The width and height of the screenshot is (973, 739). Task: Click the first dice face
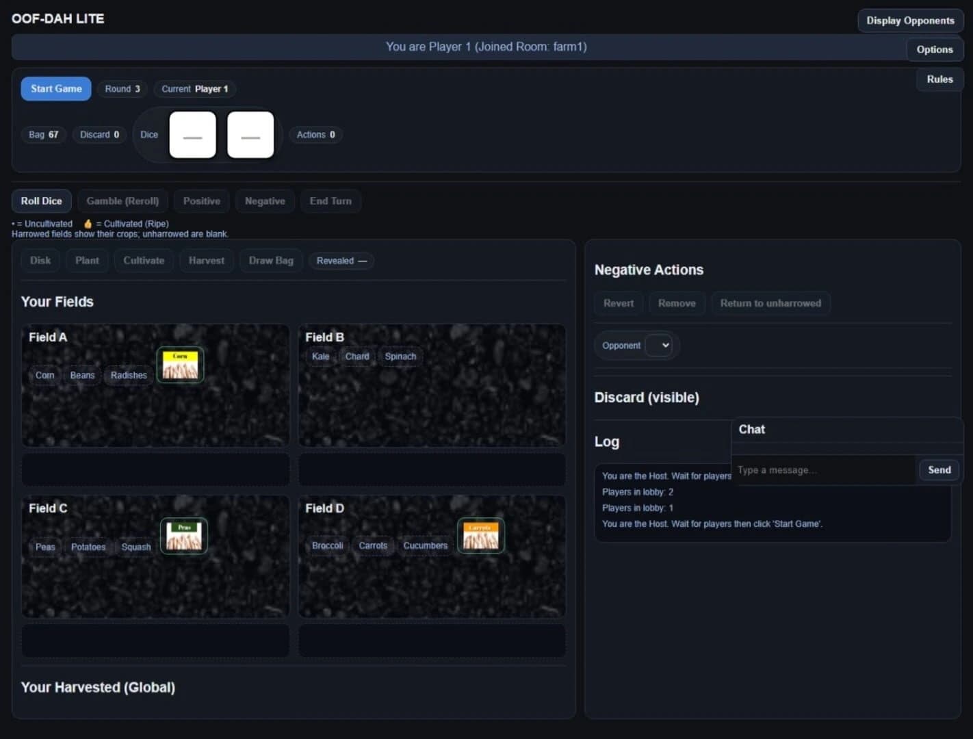[x=192, y=135]
